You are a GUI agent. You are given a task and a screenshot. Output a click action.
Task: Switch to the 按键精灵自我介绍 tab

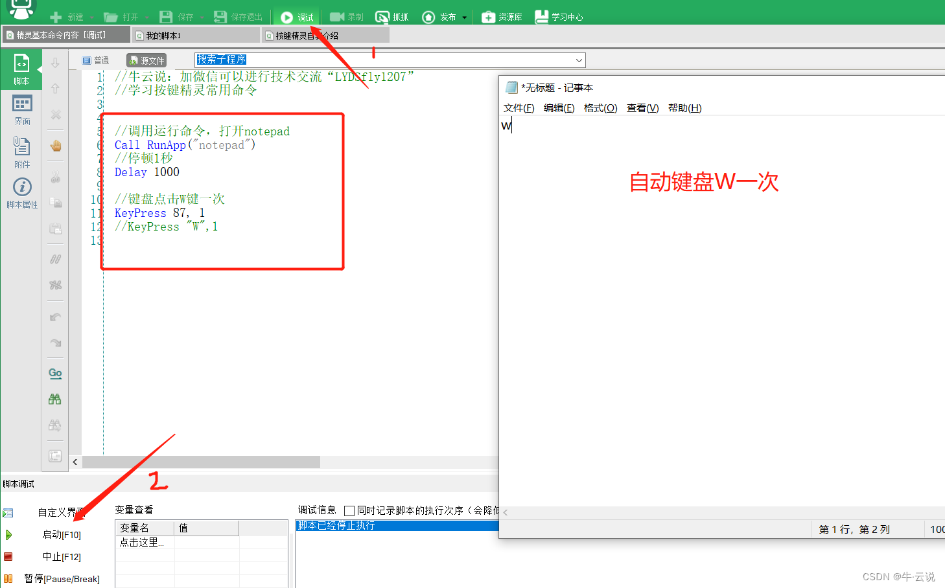click(326, 35)
